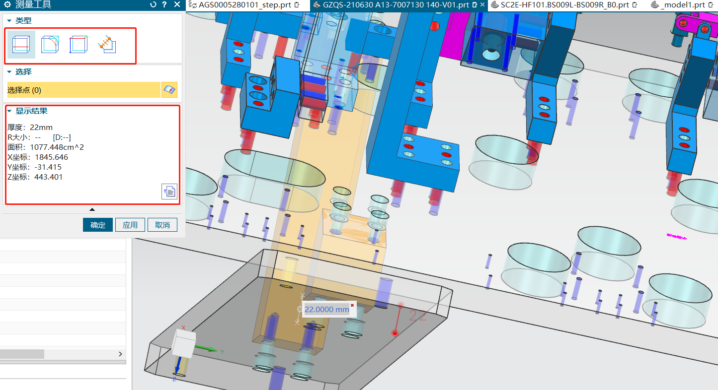Click the 确定 button
This screenshot has width=718, height=390.
coord(98,225)
